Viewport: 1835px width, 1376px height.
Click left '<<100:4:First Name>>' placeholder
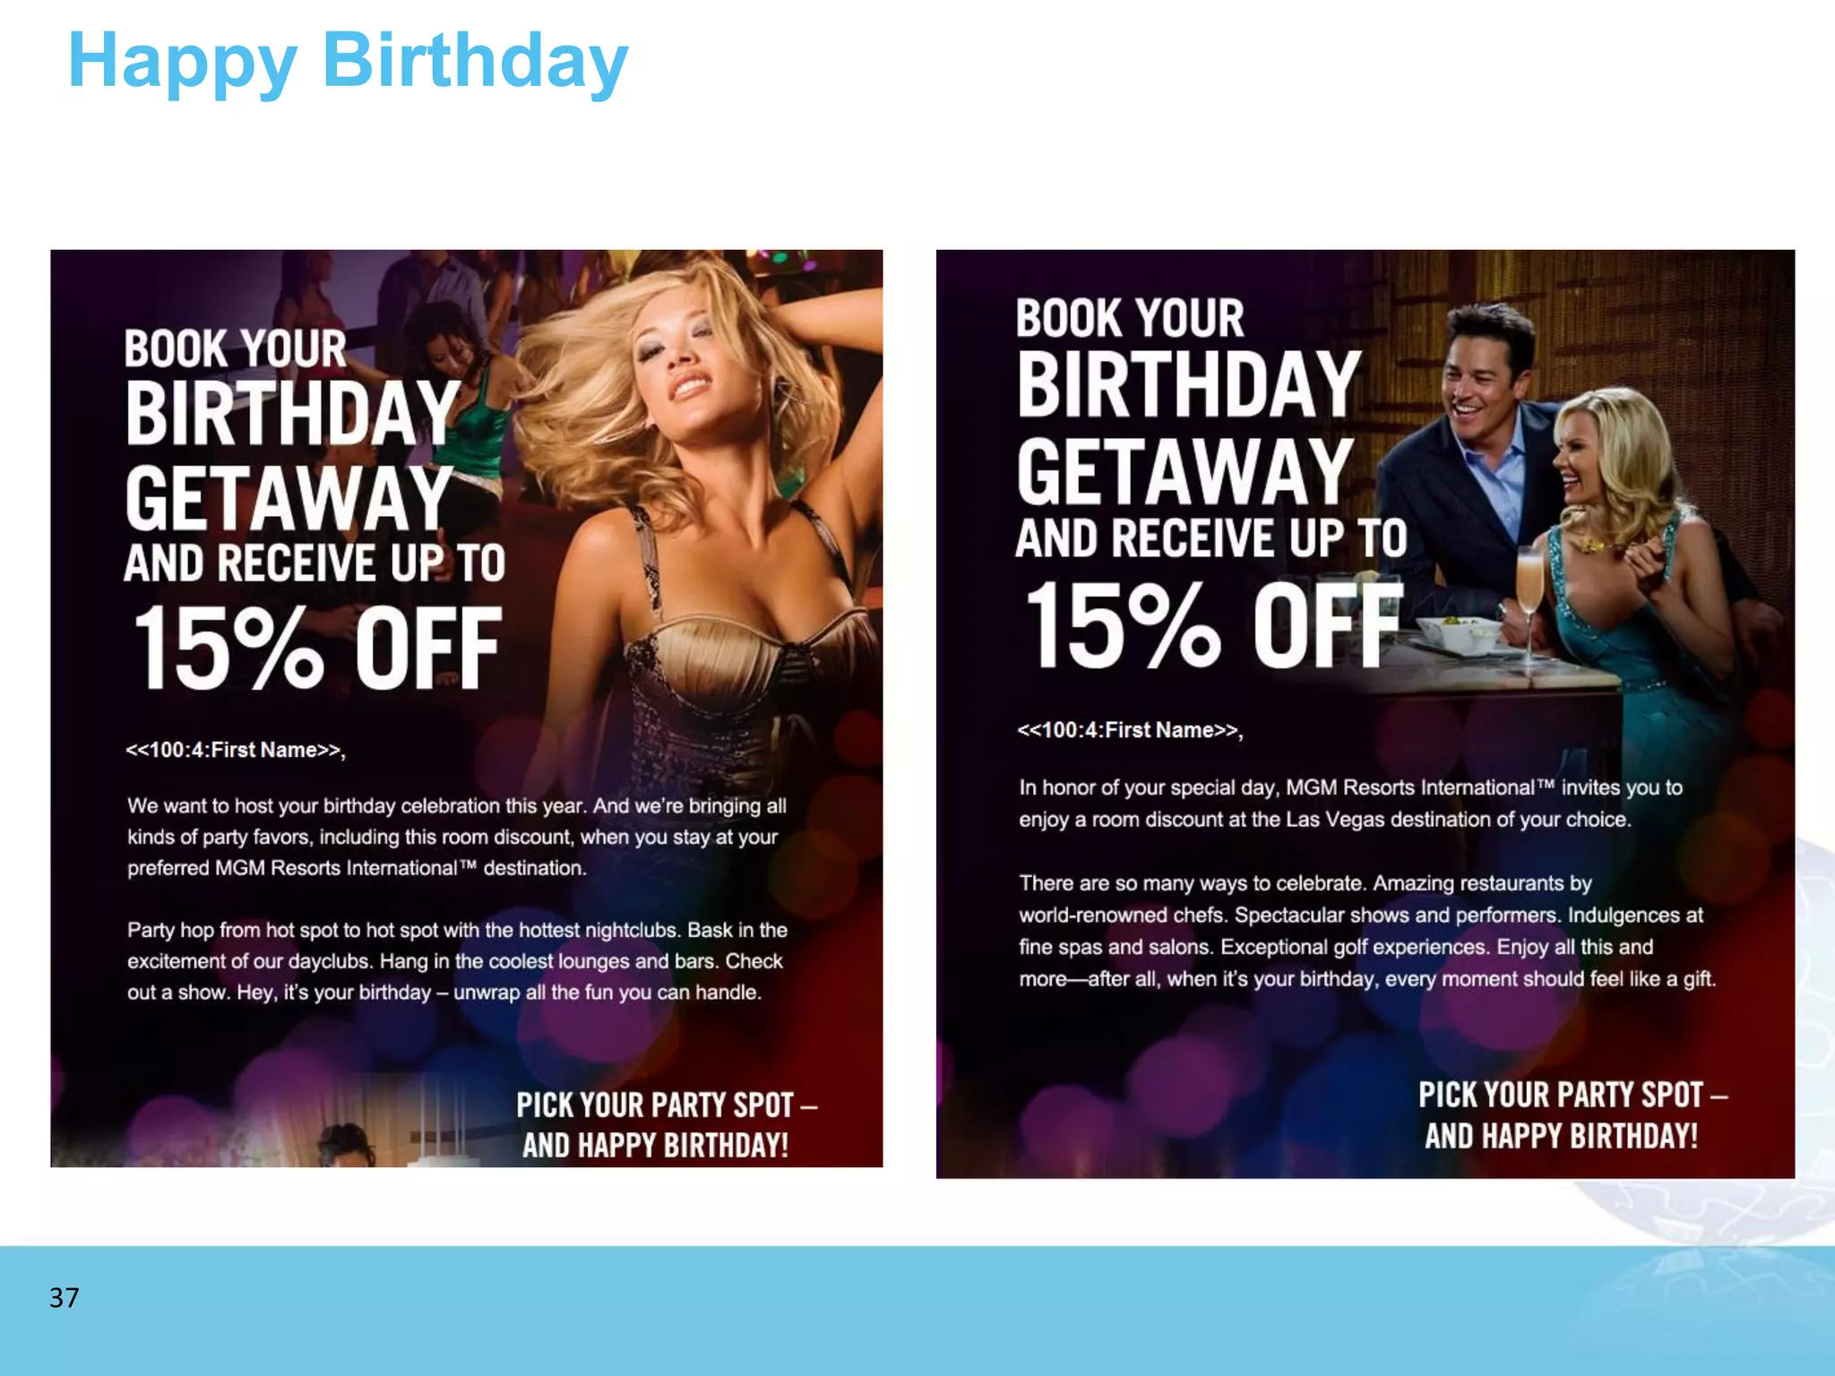236,750
